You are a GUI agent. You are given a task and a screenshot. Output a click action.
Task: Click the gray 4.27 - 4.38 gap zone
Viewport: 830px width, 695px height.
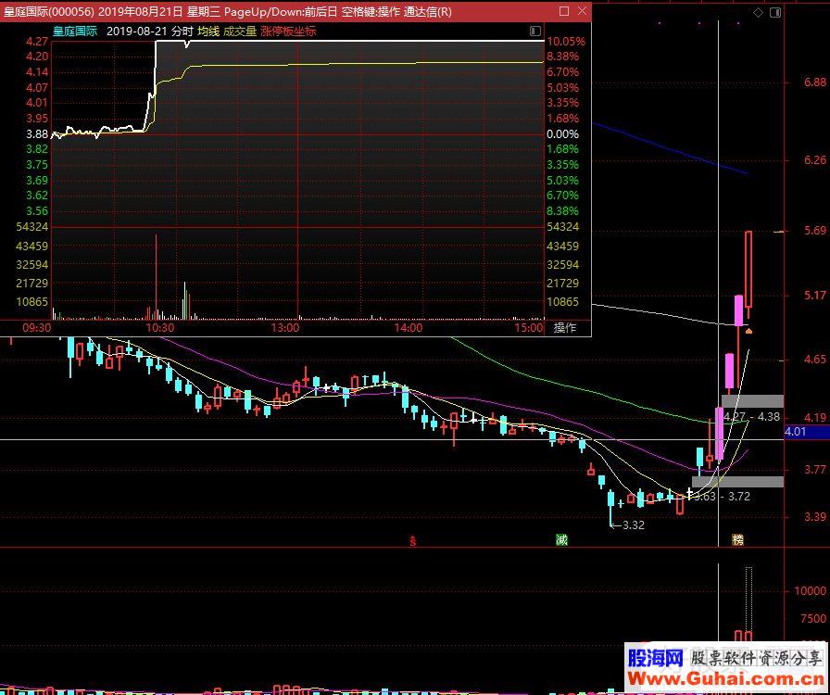tap(752, 401)
